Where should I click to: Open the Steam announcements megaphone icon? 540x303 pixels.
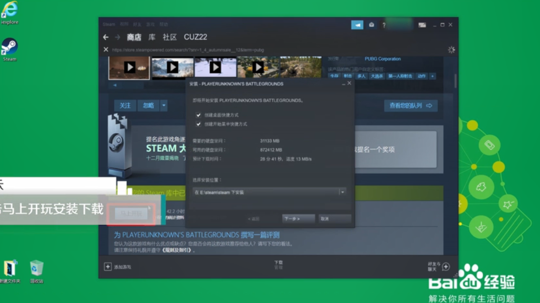pos(357,25)
